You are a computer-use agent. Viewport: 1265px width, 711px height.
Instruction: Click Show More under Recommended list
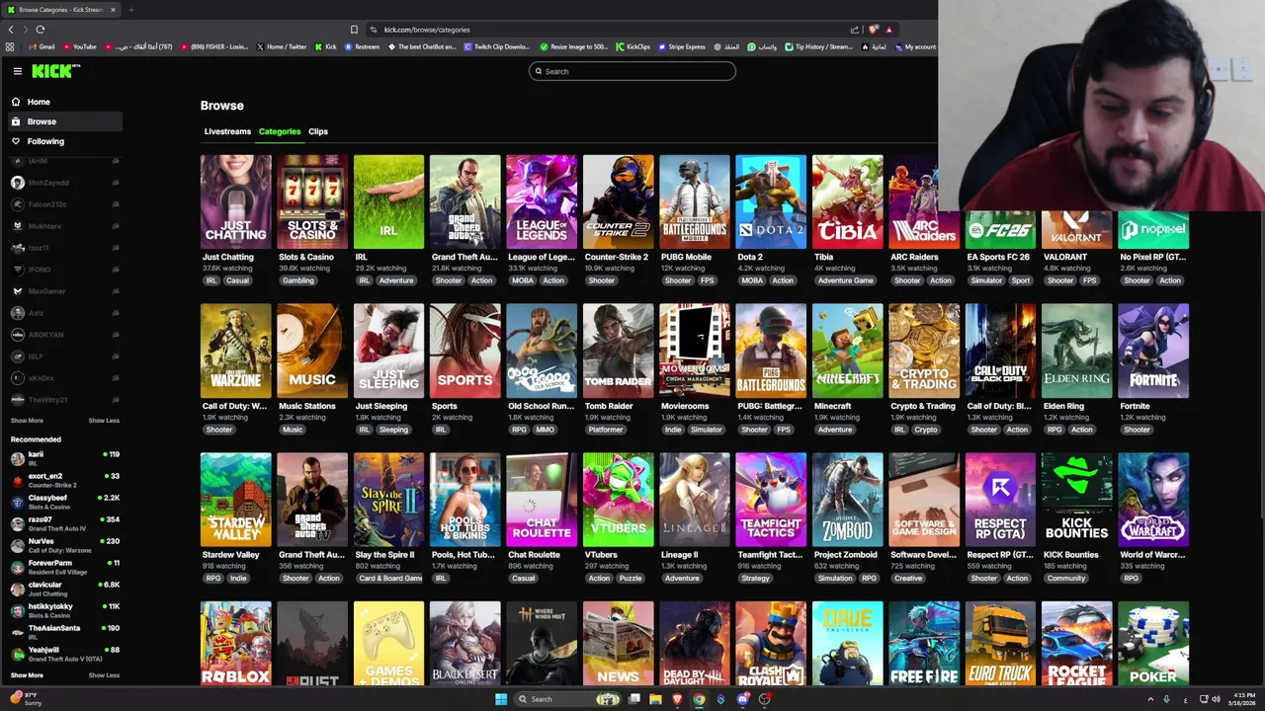(27, 675)
